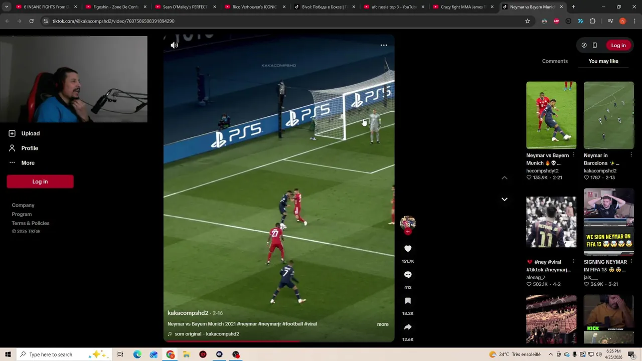This screenshot has height=361, width=642.
Task: Expand the caption with the more link
Action: pos(383,324)
